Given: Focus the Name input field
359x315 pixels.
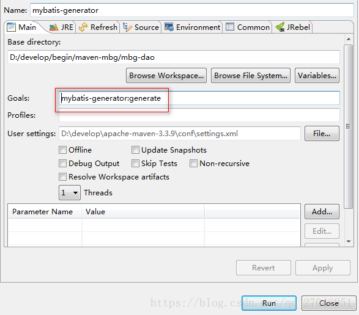Looking at the screenshot, I should (192, 10).
